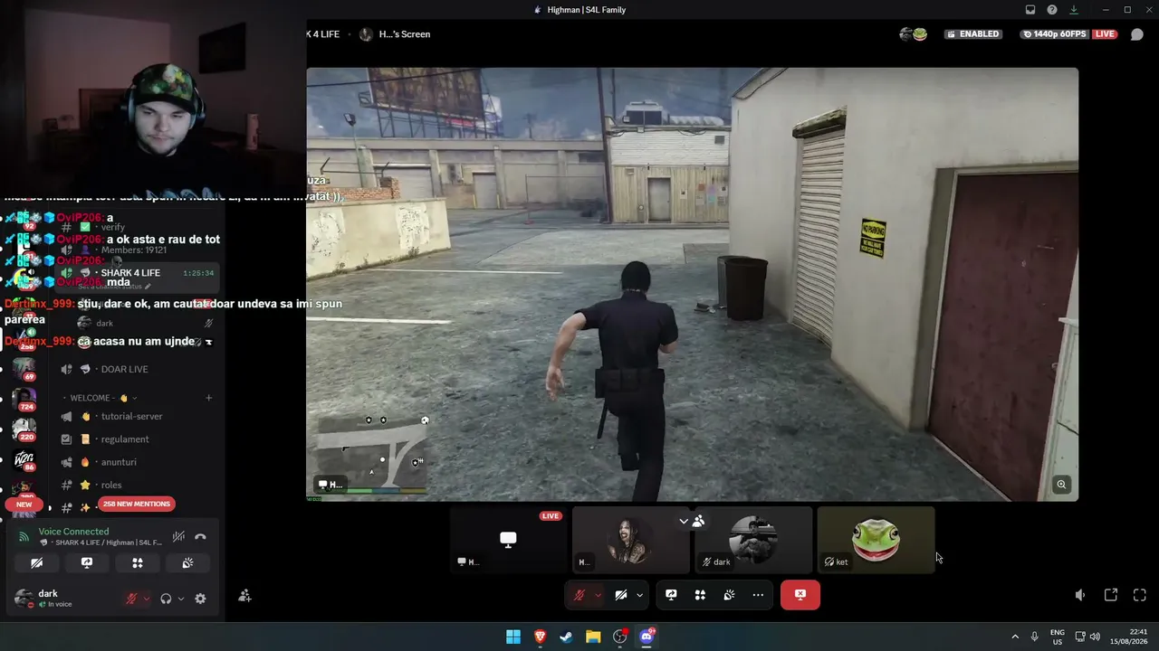Zoom the stream with magnifier icon
Image resolution: width=1159 pixels, height=651 pixels.
coord(1062,485)
